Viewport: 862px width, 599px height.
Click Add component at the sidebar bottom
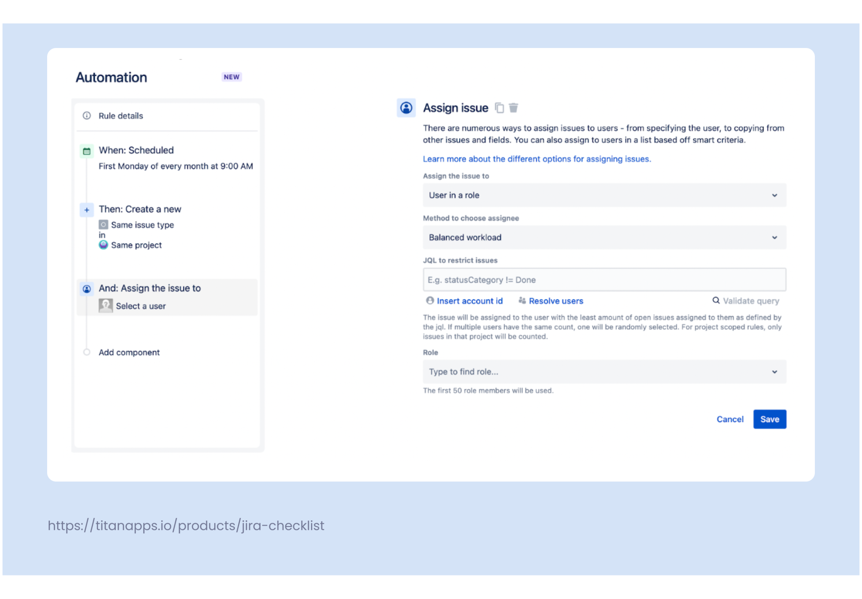[129, 352]
